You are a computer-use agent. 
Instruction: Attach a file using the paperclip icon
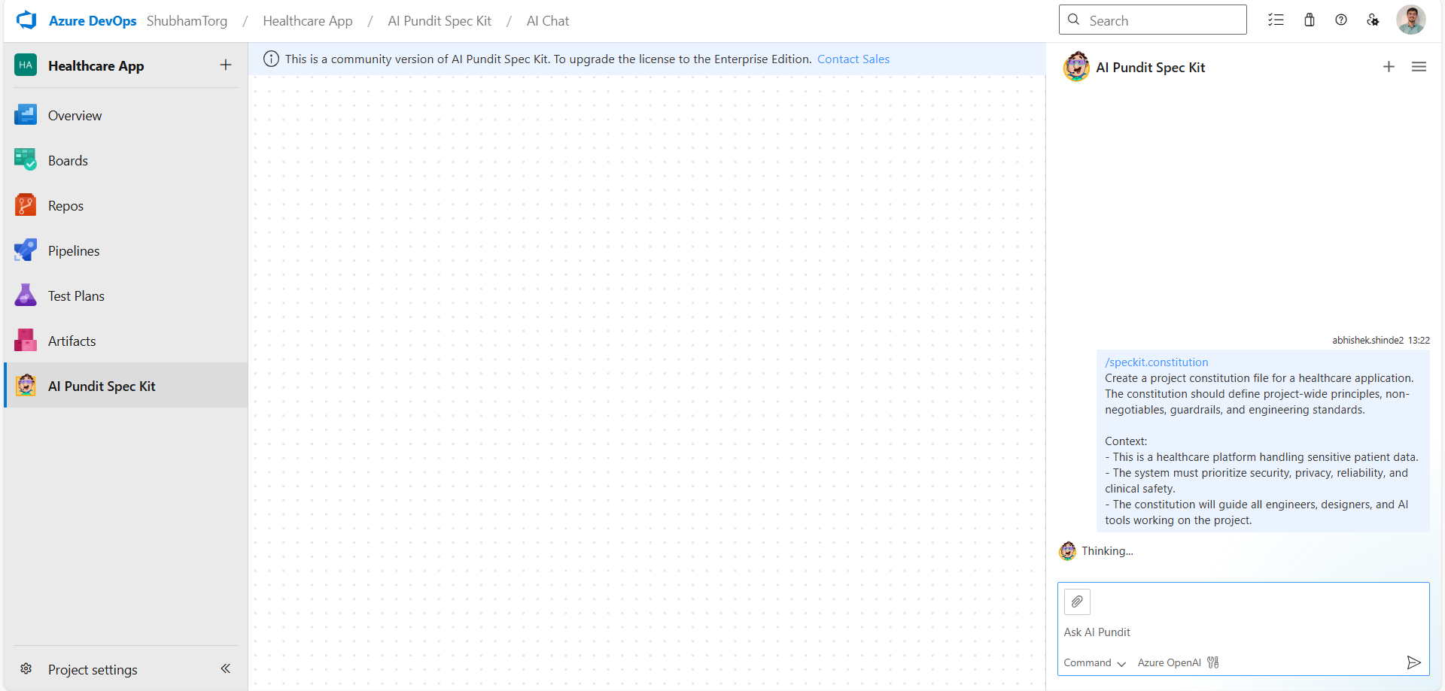(1077, 602)
